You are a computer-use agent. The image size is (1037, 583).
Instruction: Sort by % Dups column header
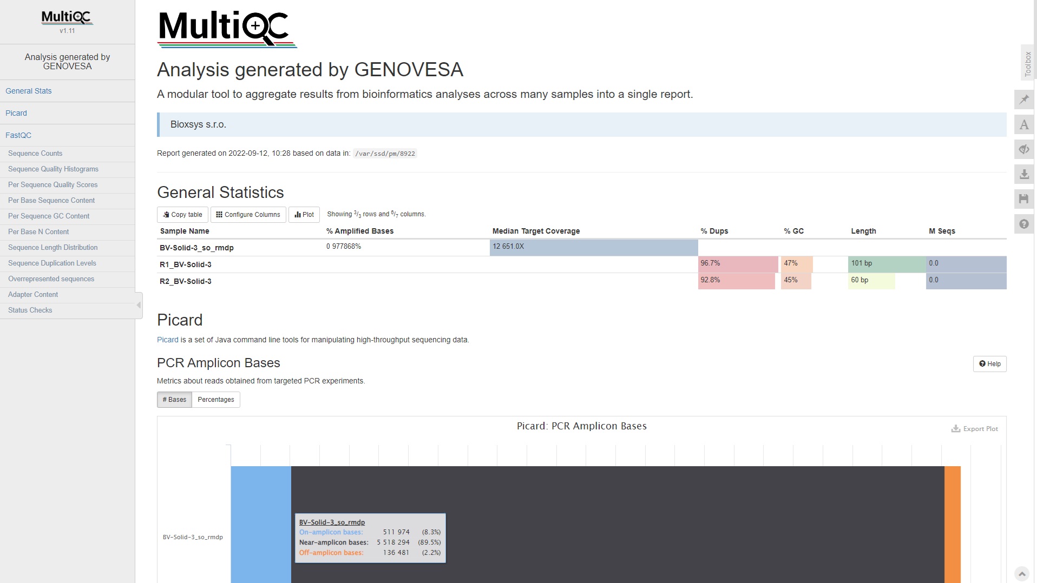pyautogui.click(x=714, y=231)
